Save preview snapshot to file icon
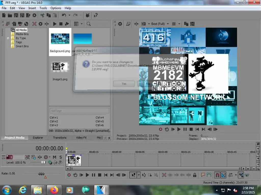The height and width of the screenshot is (195, 261). (192, 24)
